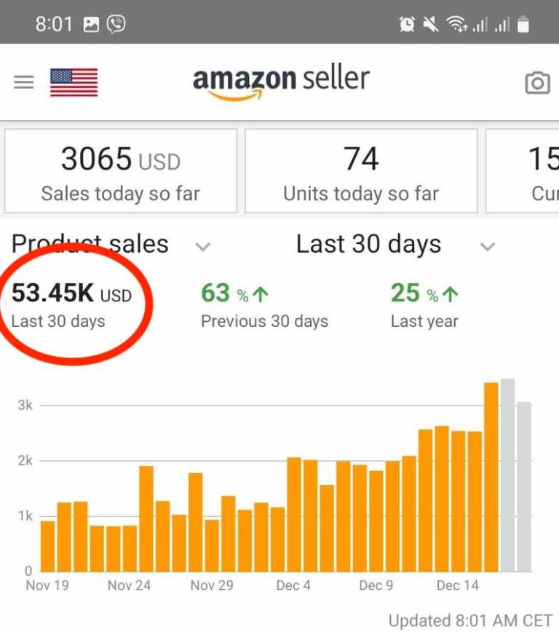Viewport: 559px width, 632px height.
Task: Open the Sales today so far card
Action: tap(121, 171)
